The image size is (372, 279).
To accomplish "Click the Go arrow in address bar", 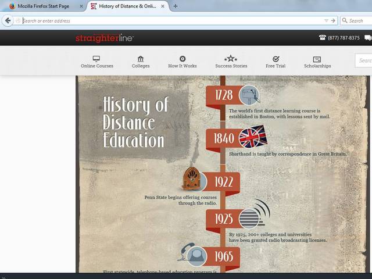I will point(333,21).
